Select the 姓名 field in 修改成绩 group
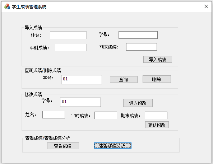The width and height of the screenshot is (213, 164). (x=54, y=115)
